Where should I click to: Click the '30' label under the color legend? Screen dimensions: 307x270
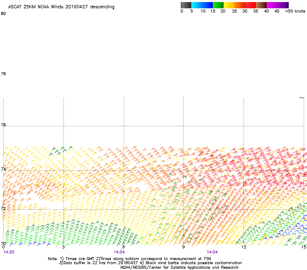(x=245, y=11)
